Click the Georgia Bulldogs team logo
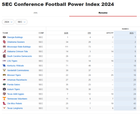This screenshot has height=114, width=140. tap(4, 37)
